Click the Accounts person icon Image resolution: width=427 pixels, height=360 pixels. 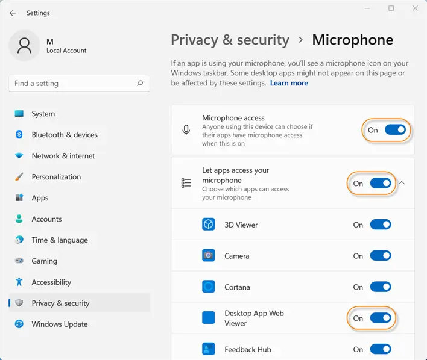(x=19, y=219)
